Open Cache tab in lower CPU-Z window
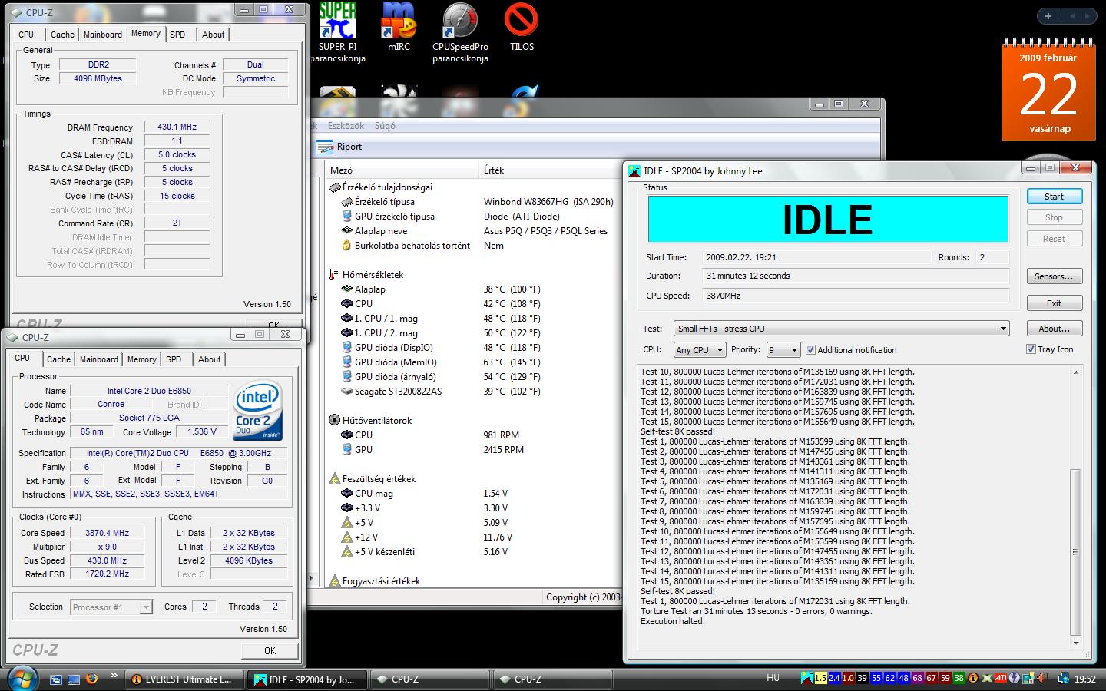Viewport: 1106px width, 691px height. coord(58,359)
